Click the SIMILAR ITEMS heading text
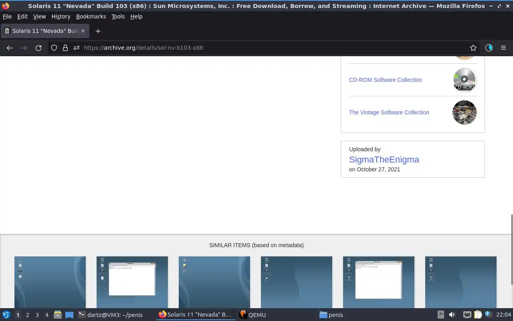The width and height of the screenshot is (513, 321). [x=256, y=245]
